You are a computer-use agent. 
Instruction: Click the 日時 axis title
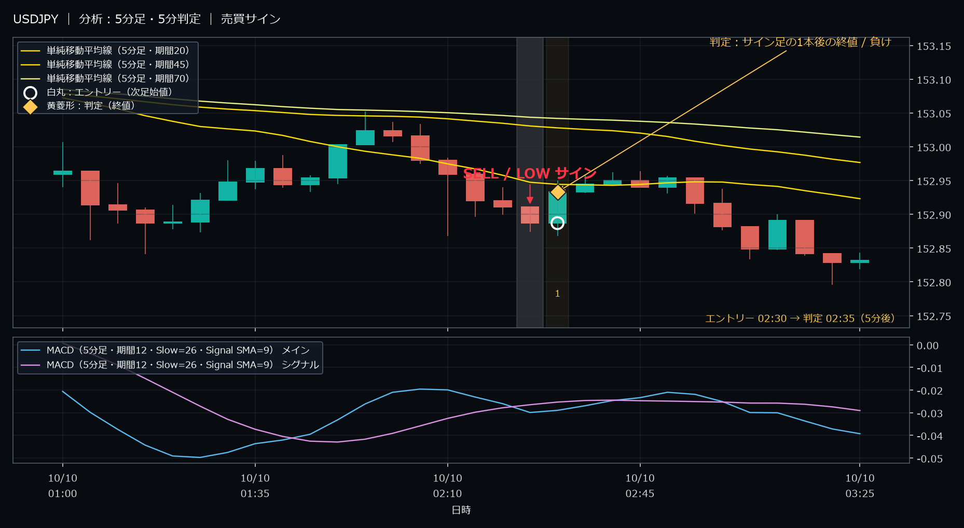[x=461, y=510]
